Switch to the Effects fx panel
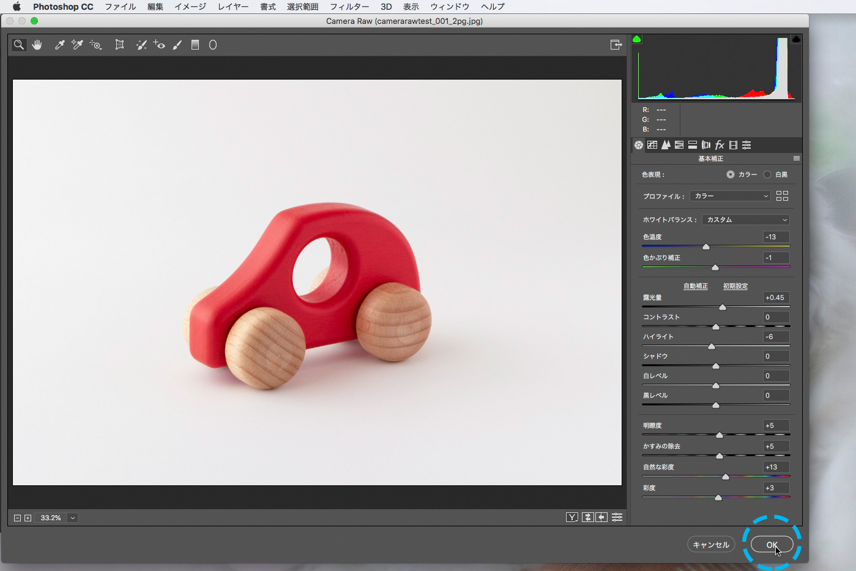Viewport: 856px width, 571px height. point(720,145)
